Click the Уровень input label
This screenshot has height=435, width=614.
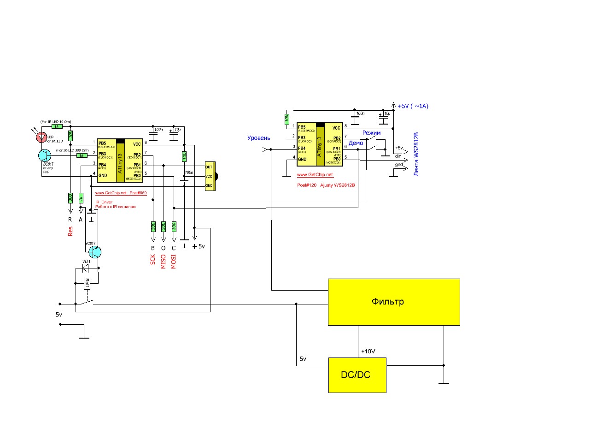pos(258,138)
